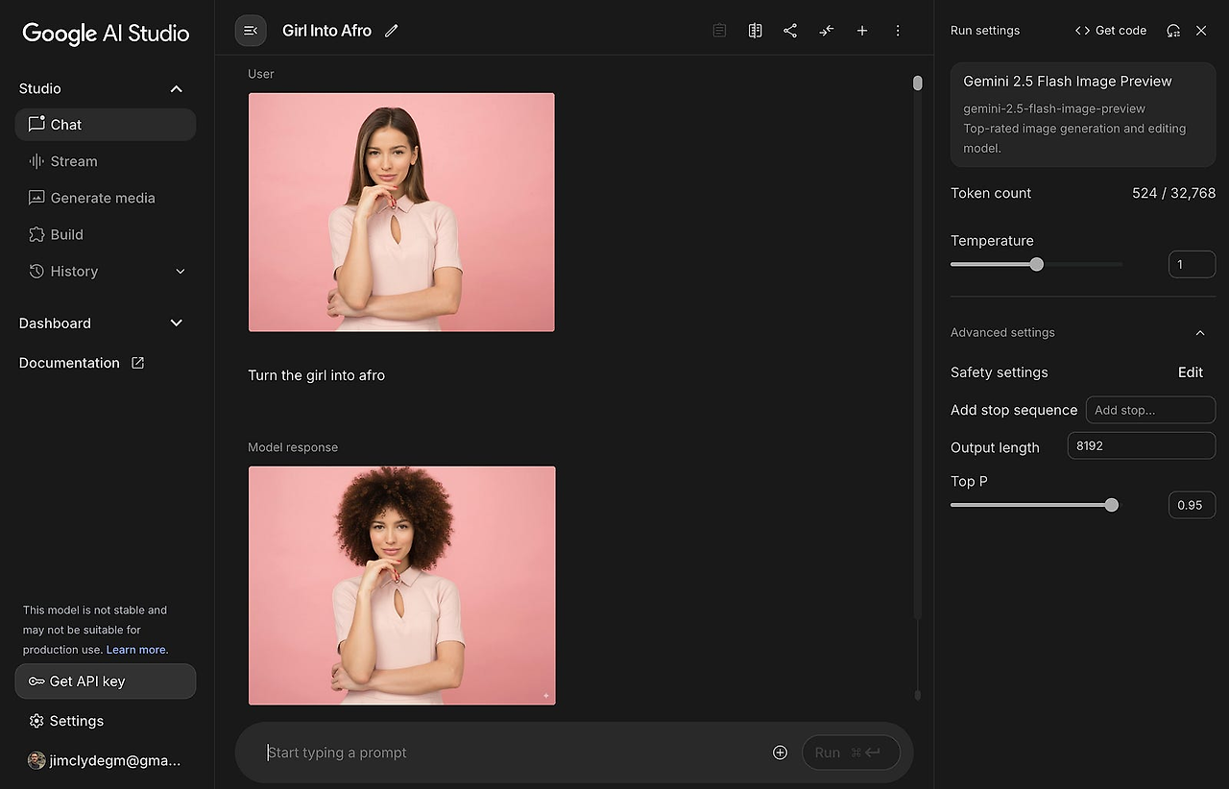Expand the History submenu chevron
Image resolution: width=1229 pixels, height=789 pixels.
pos(181,272)
